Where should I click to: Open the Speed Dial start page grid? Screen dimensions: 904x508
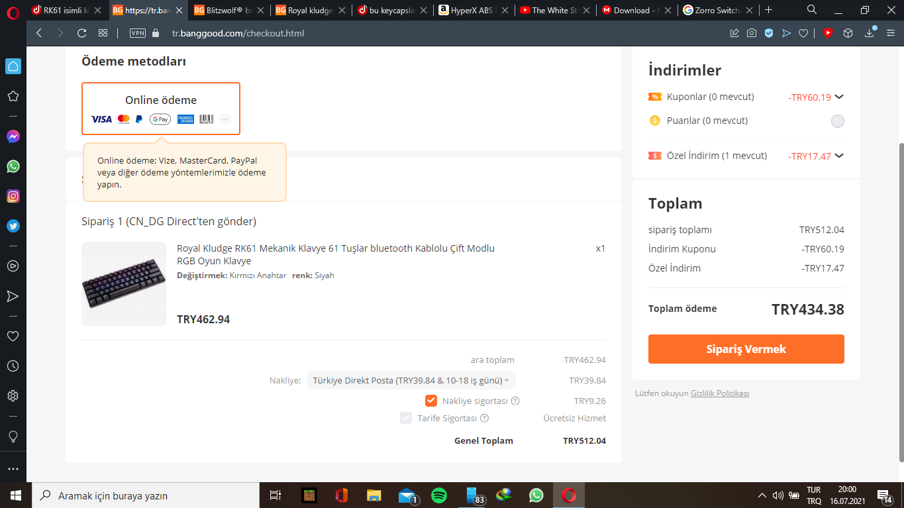tap(103, 33)
